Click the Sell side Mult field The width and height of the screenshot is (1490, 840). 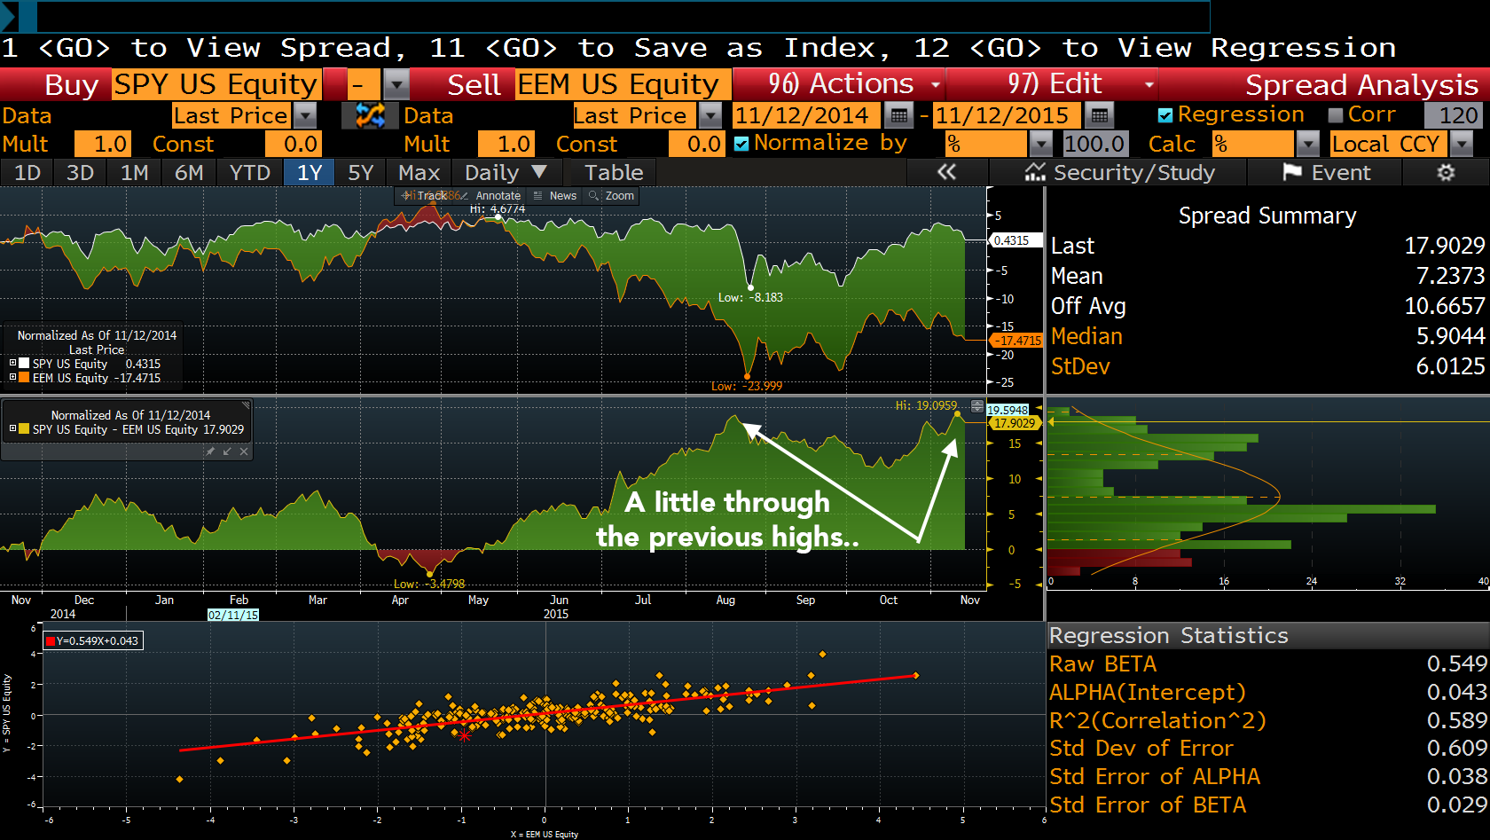(x=506, y=144)
